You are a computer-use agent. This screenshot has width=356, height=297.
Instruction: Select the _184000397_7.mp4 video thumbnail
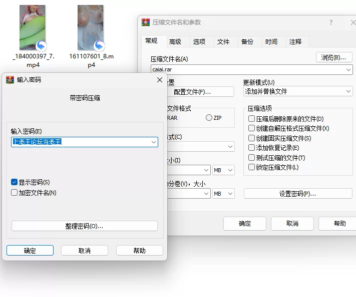pyautogui.click(x=33, y=27)
